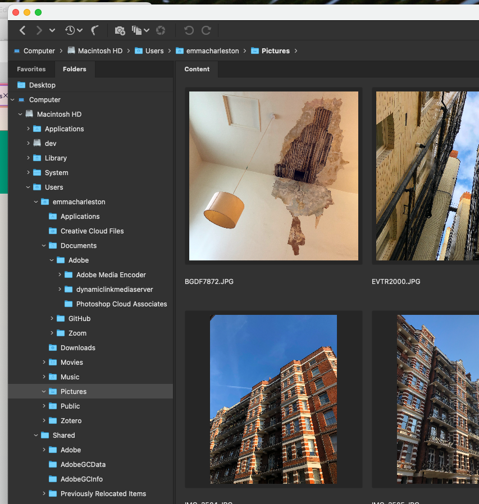Open the go-to-parent-or-favorites dropdown arrow
This screenshot has height=504, width=479.
pos(52,30)
